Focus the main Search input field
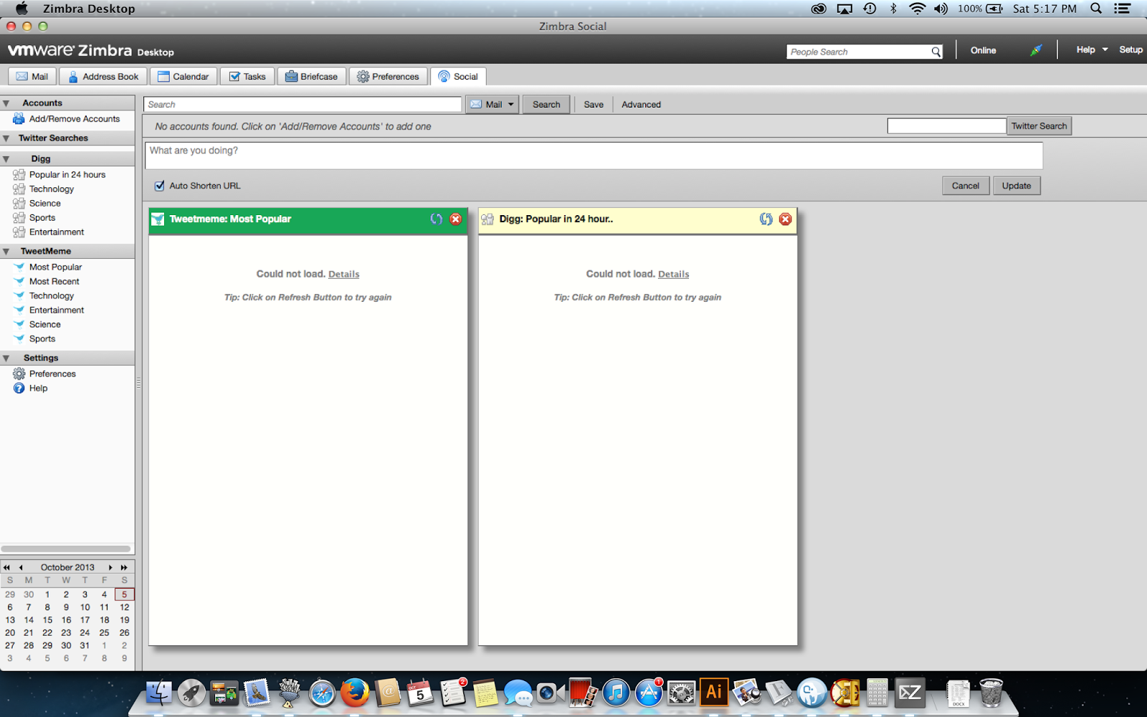The height and width of the screenshot is (717, 1147). 303,105
